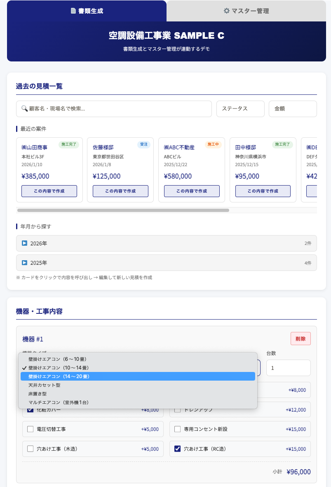Enable the 専用コンセント新設 option
Image resolution: width=331 pixels, height=487 pixels.
coord(178,429)
